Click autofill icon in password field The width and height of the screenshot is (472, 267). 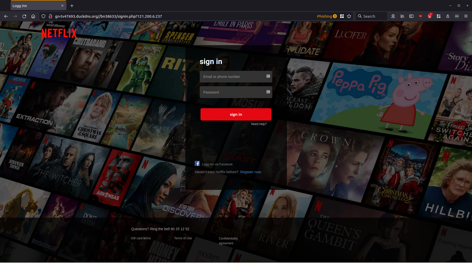tap(268, 92)
